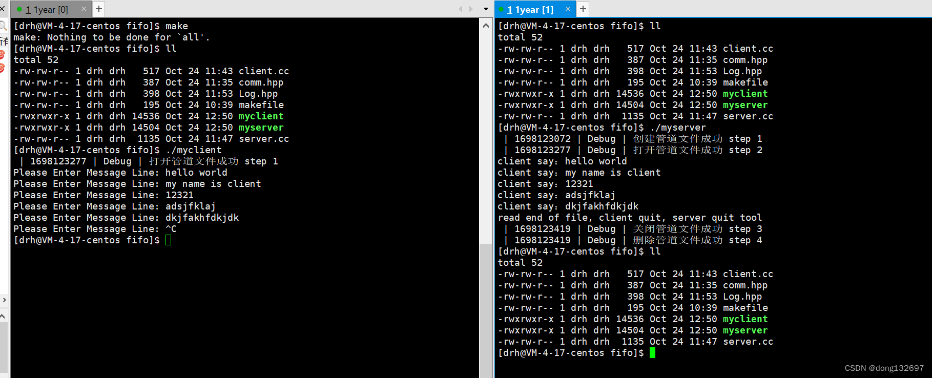The height and width of the screenshot is (378, 932).
Task: Close the 1year [1] tab
Action: 568,9
